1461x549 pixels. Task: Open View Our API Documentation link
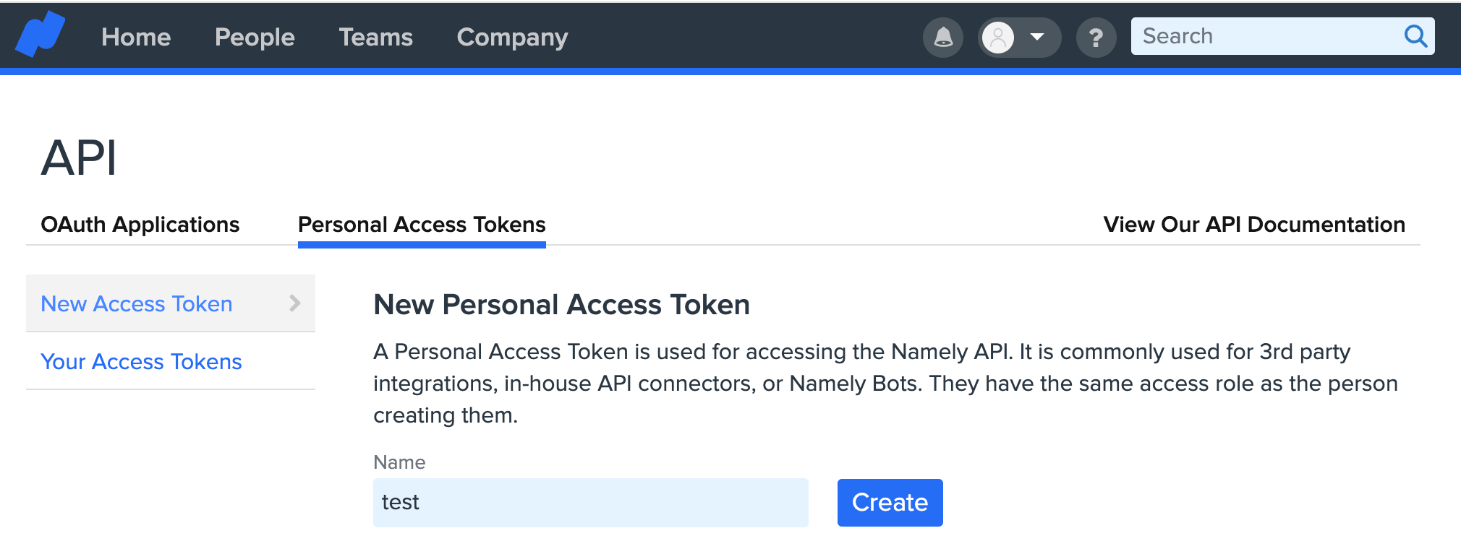(1254, 225)
